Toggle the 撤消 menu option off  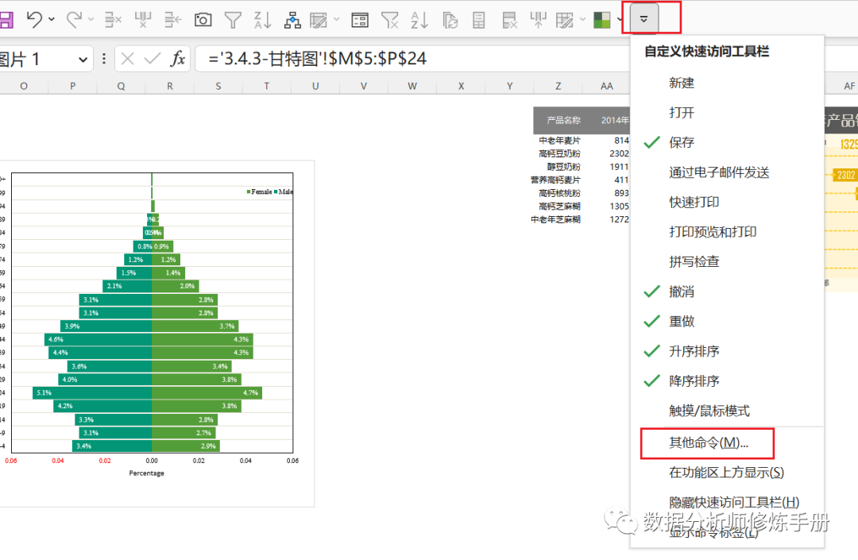tap(682, 292)
